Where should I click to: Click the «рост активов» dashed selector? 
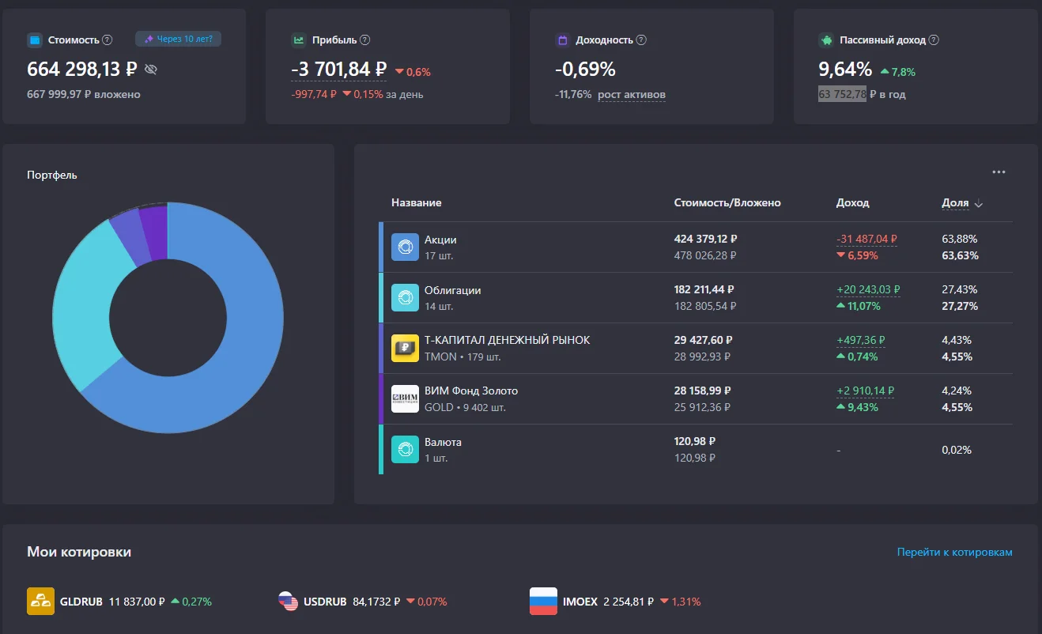coord(632,95)
